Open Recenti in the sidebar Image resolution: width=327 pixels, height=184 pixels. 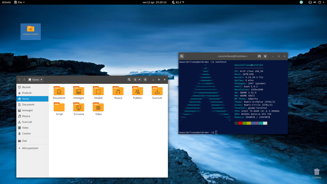32,87
